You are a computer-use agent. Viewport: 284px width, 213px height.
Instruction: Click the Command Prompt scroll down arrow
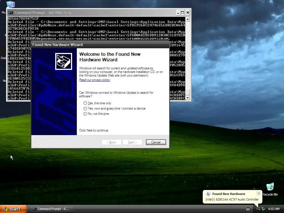point(188,98)
